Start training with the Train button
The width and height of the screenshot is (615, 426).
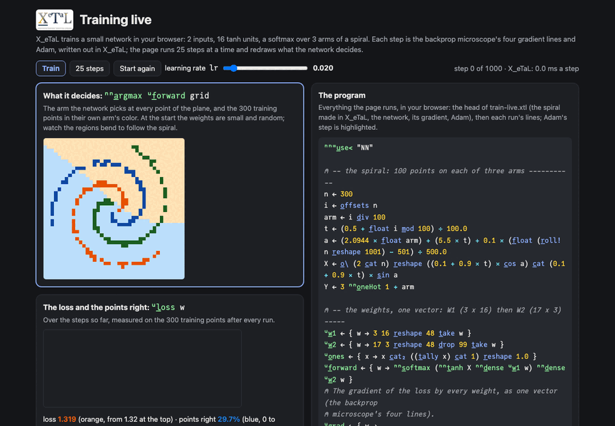coord(51,68)
